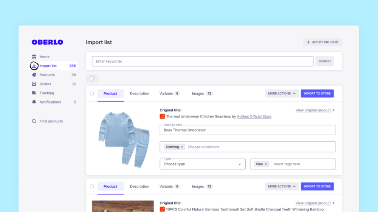Click the Add by URL or ID button
Image resolution: width=378 pixels, height=212 pixels.
pos(322,42)
